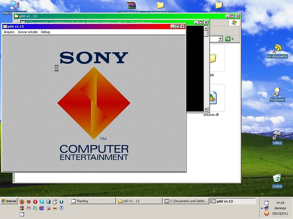293x219 pixels.
Task: Click the 30/10/2011 date in the tray
Action: pyautogui.click(x=280, y=214)
